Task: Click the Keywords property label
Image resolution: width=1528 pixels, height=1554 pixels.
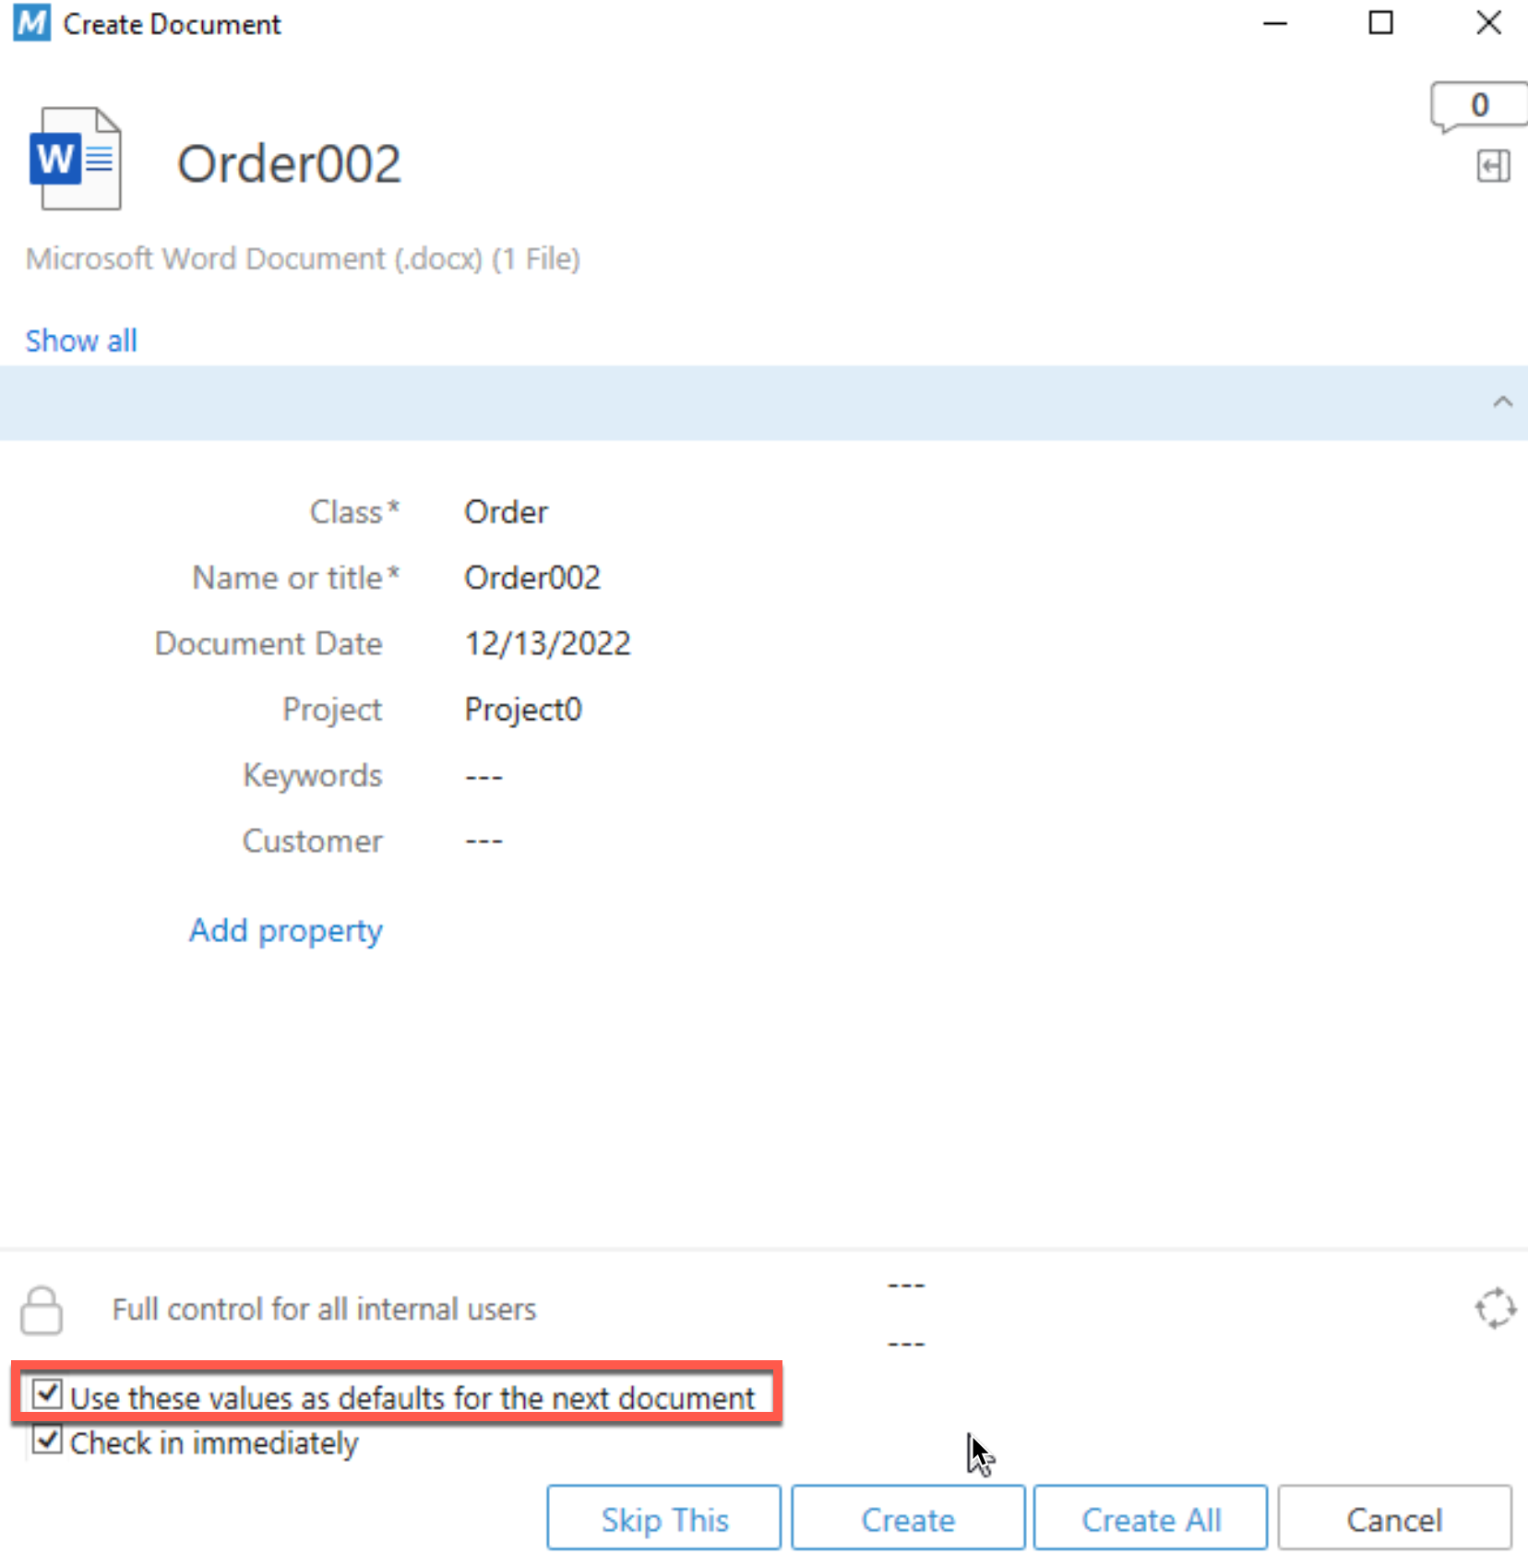Action: (x=313, y=775)
